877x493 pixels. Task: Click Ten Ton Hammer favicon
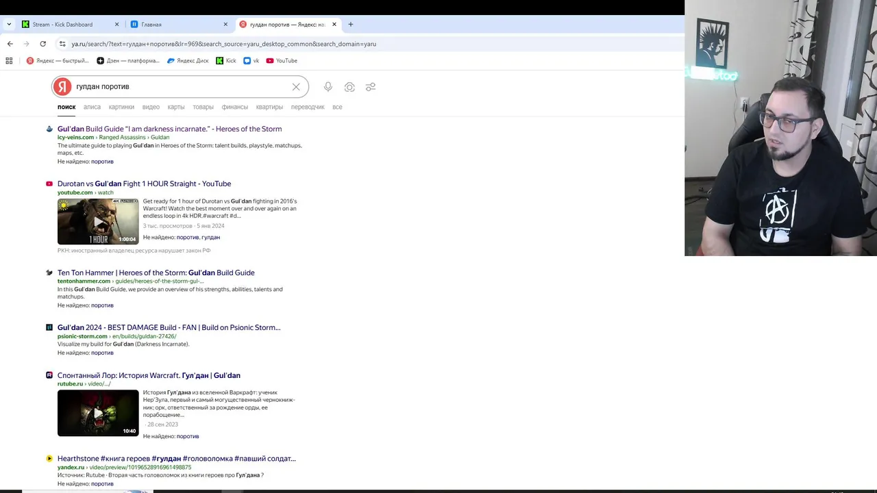pyautogui.click(x=49, y=273)
